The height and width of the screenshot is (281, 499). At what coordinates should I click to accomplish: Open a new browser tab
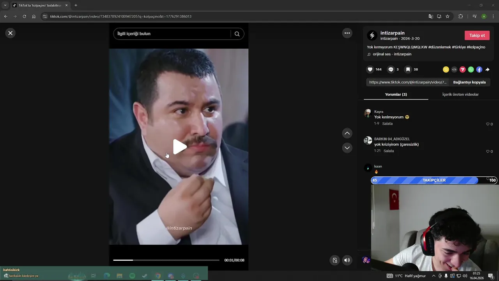point(76,5)
